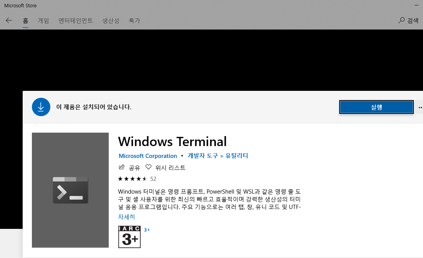This screenshot has width=423, height=258.
Task: Open the 홈 tab
Action: pyautogui.click(x=25, y=21)
